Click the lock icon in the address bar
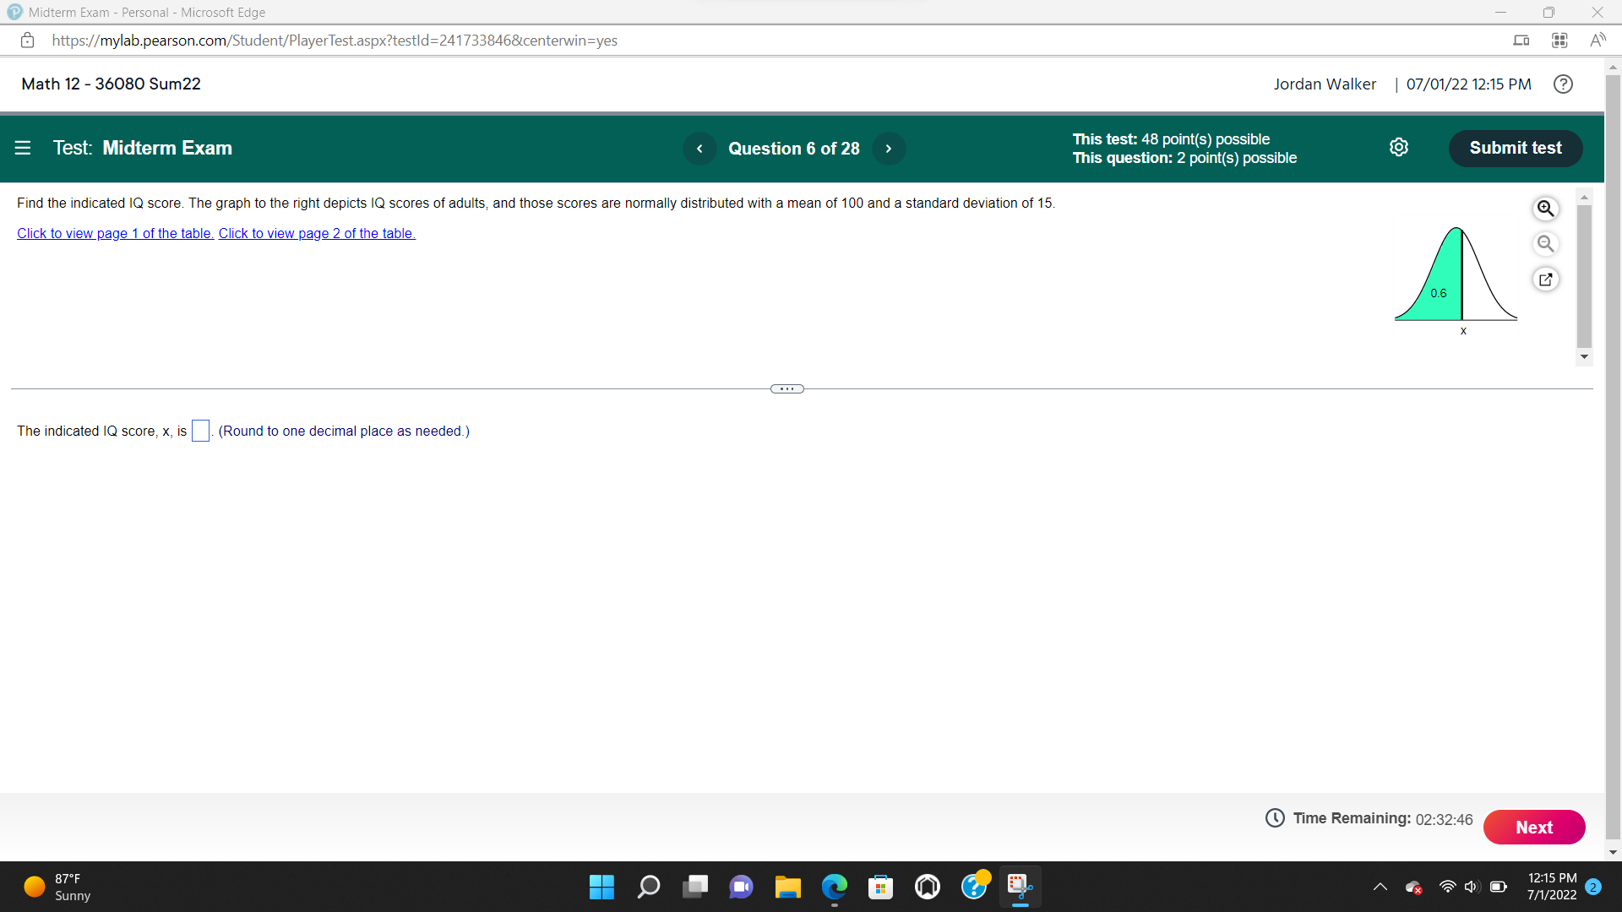The height and width of the screenshot is (912, 1622). coord(27,40)
